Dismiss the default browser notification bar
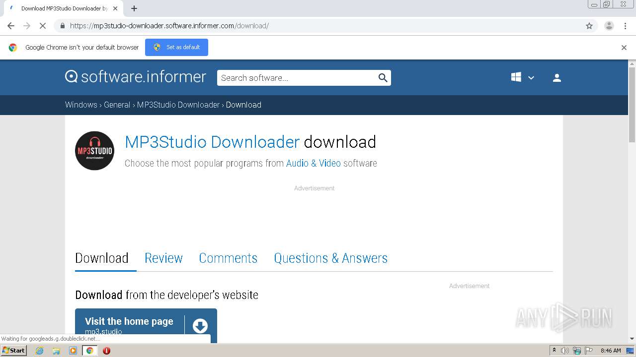The height and width of the screenshot is (357, 636). pyautogui.click(x=624, y=48)
